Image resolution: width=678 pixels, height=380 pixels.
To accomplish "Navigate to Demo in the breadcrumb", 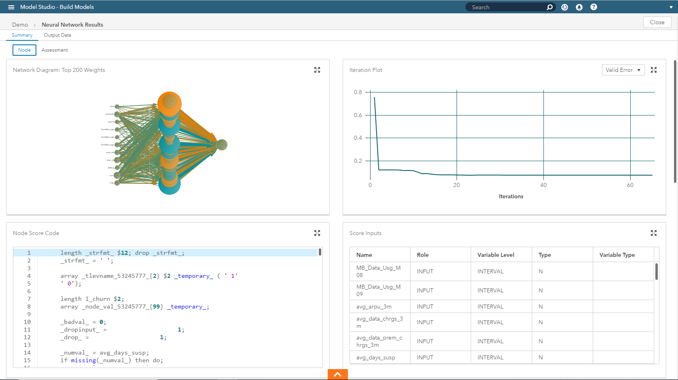I will point(20,25).
